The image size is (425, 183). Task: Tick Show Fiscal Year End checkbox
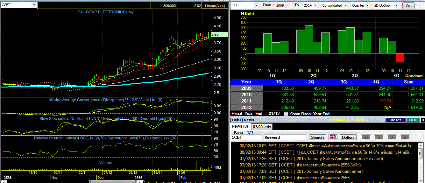point(286,114)
